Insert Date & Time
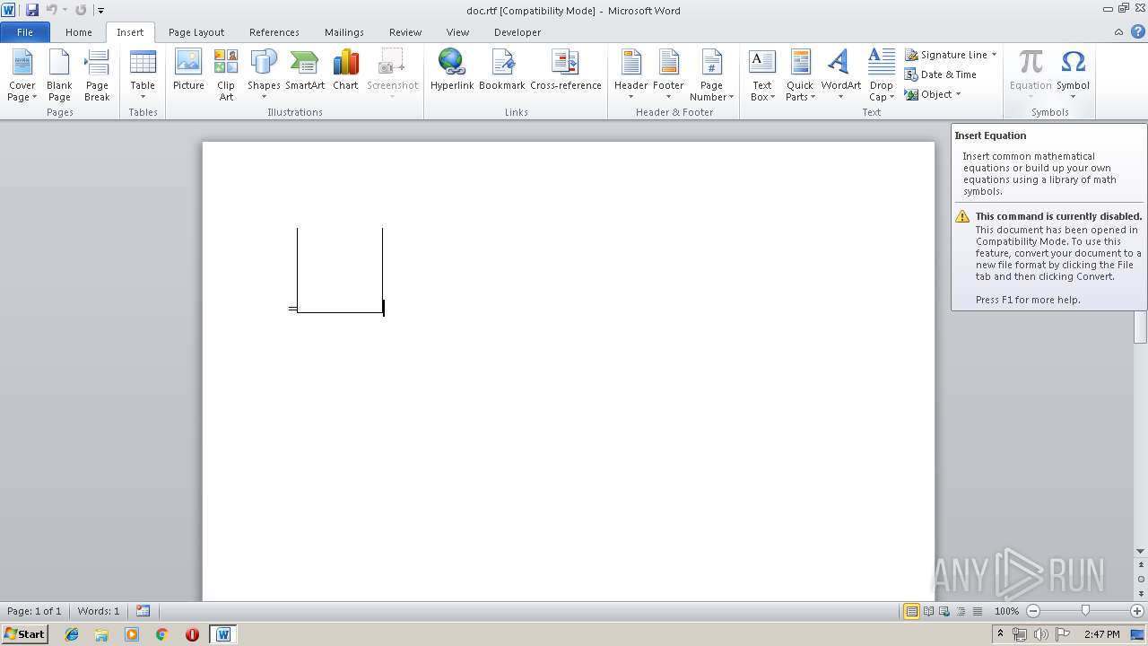This screenshot has width=1148, height=646. tap(940, 74)
